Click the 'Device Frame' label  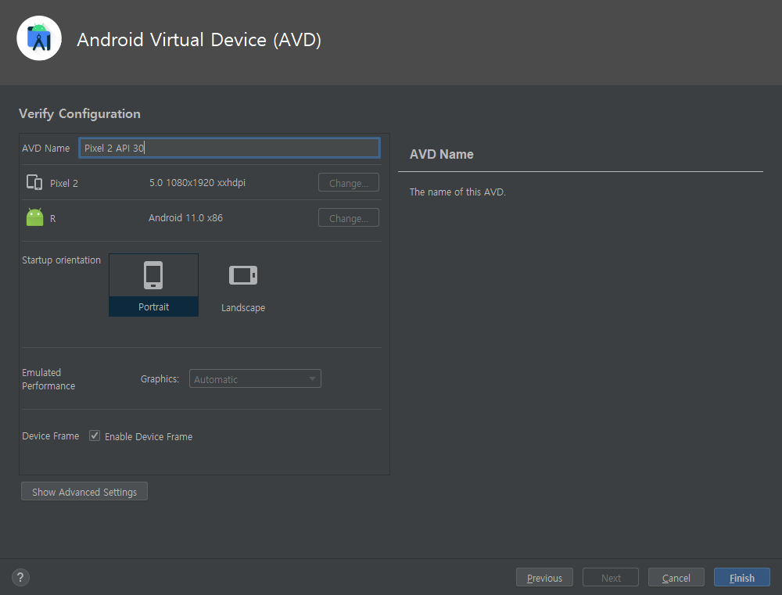[x=50, y=436]
